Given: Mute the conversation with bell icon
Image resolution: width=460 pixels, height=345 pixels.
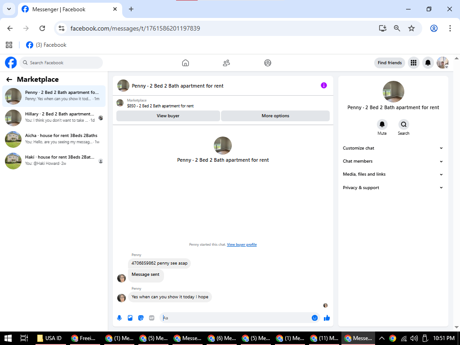Looking at the screenshot, I should [382, 124].
